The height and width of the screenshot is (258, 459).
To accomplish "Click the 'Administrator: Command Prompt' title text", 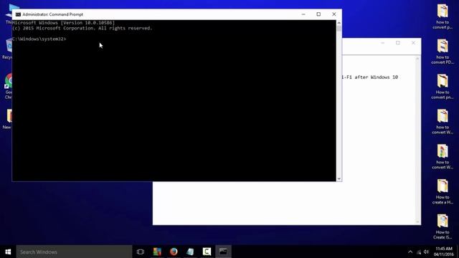I will [52, 14].
